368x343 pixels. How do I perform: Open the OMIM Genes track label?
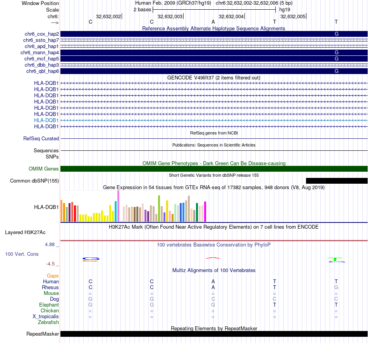pyautogui.click(x=44, y=169)
